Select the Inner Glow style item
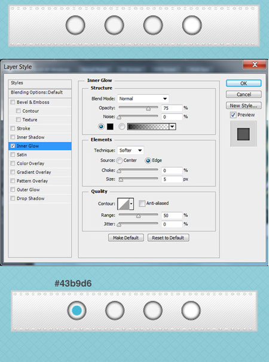This screenshot has height=362, width=269. coord(39,146)
